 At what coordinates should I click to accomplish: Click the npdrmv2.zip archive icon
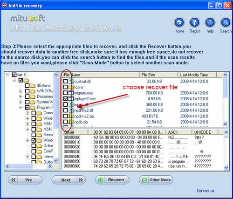pyautogui.click(x=71, y=116)
